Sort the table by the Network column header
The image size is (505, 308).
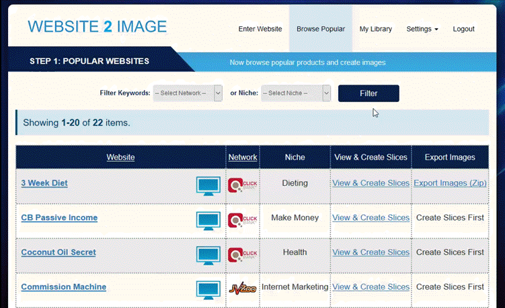(x=243, y=157)
